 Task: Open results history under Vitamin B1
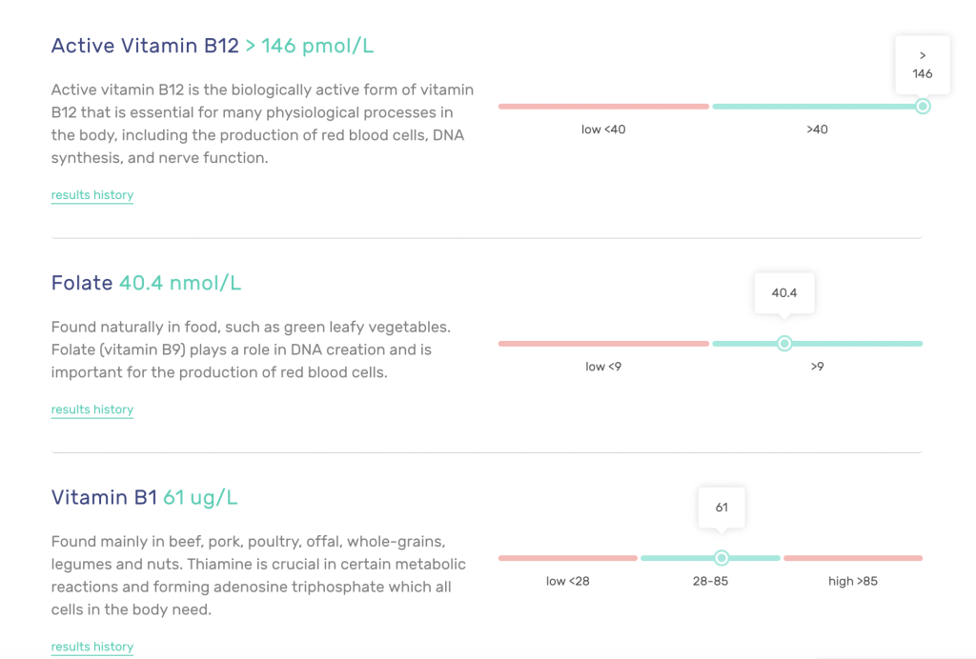pyautogui.click(x=92, y=647)
